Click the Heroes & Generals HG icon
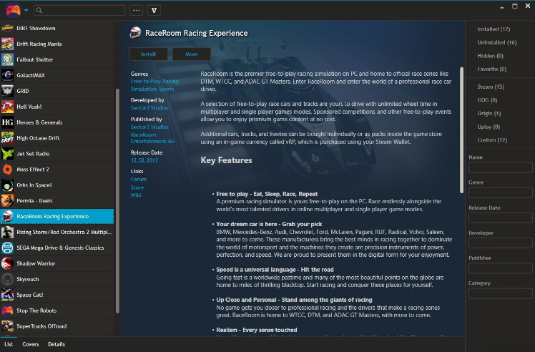The width and height of the screenshot is (535, 352). pos(7,122)
